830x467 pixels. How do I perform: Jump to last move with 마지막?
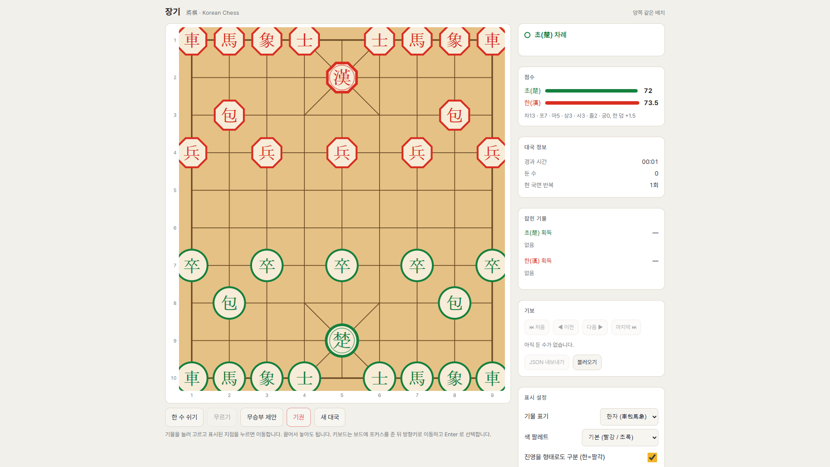626,327
